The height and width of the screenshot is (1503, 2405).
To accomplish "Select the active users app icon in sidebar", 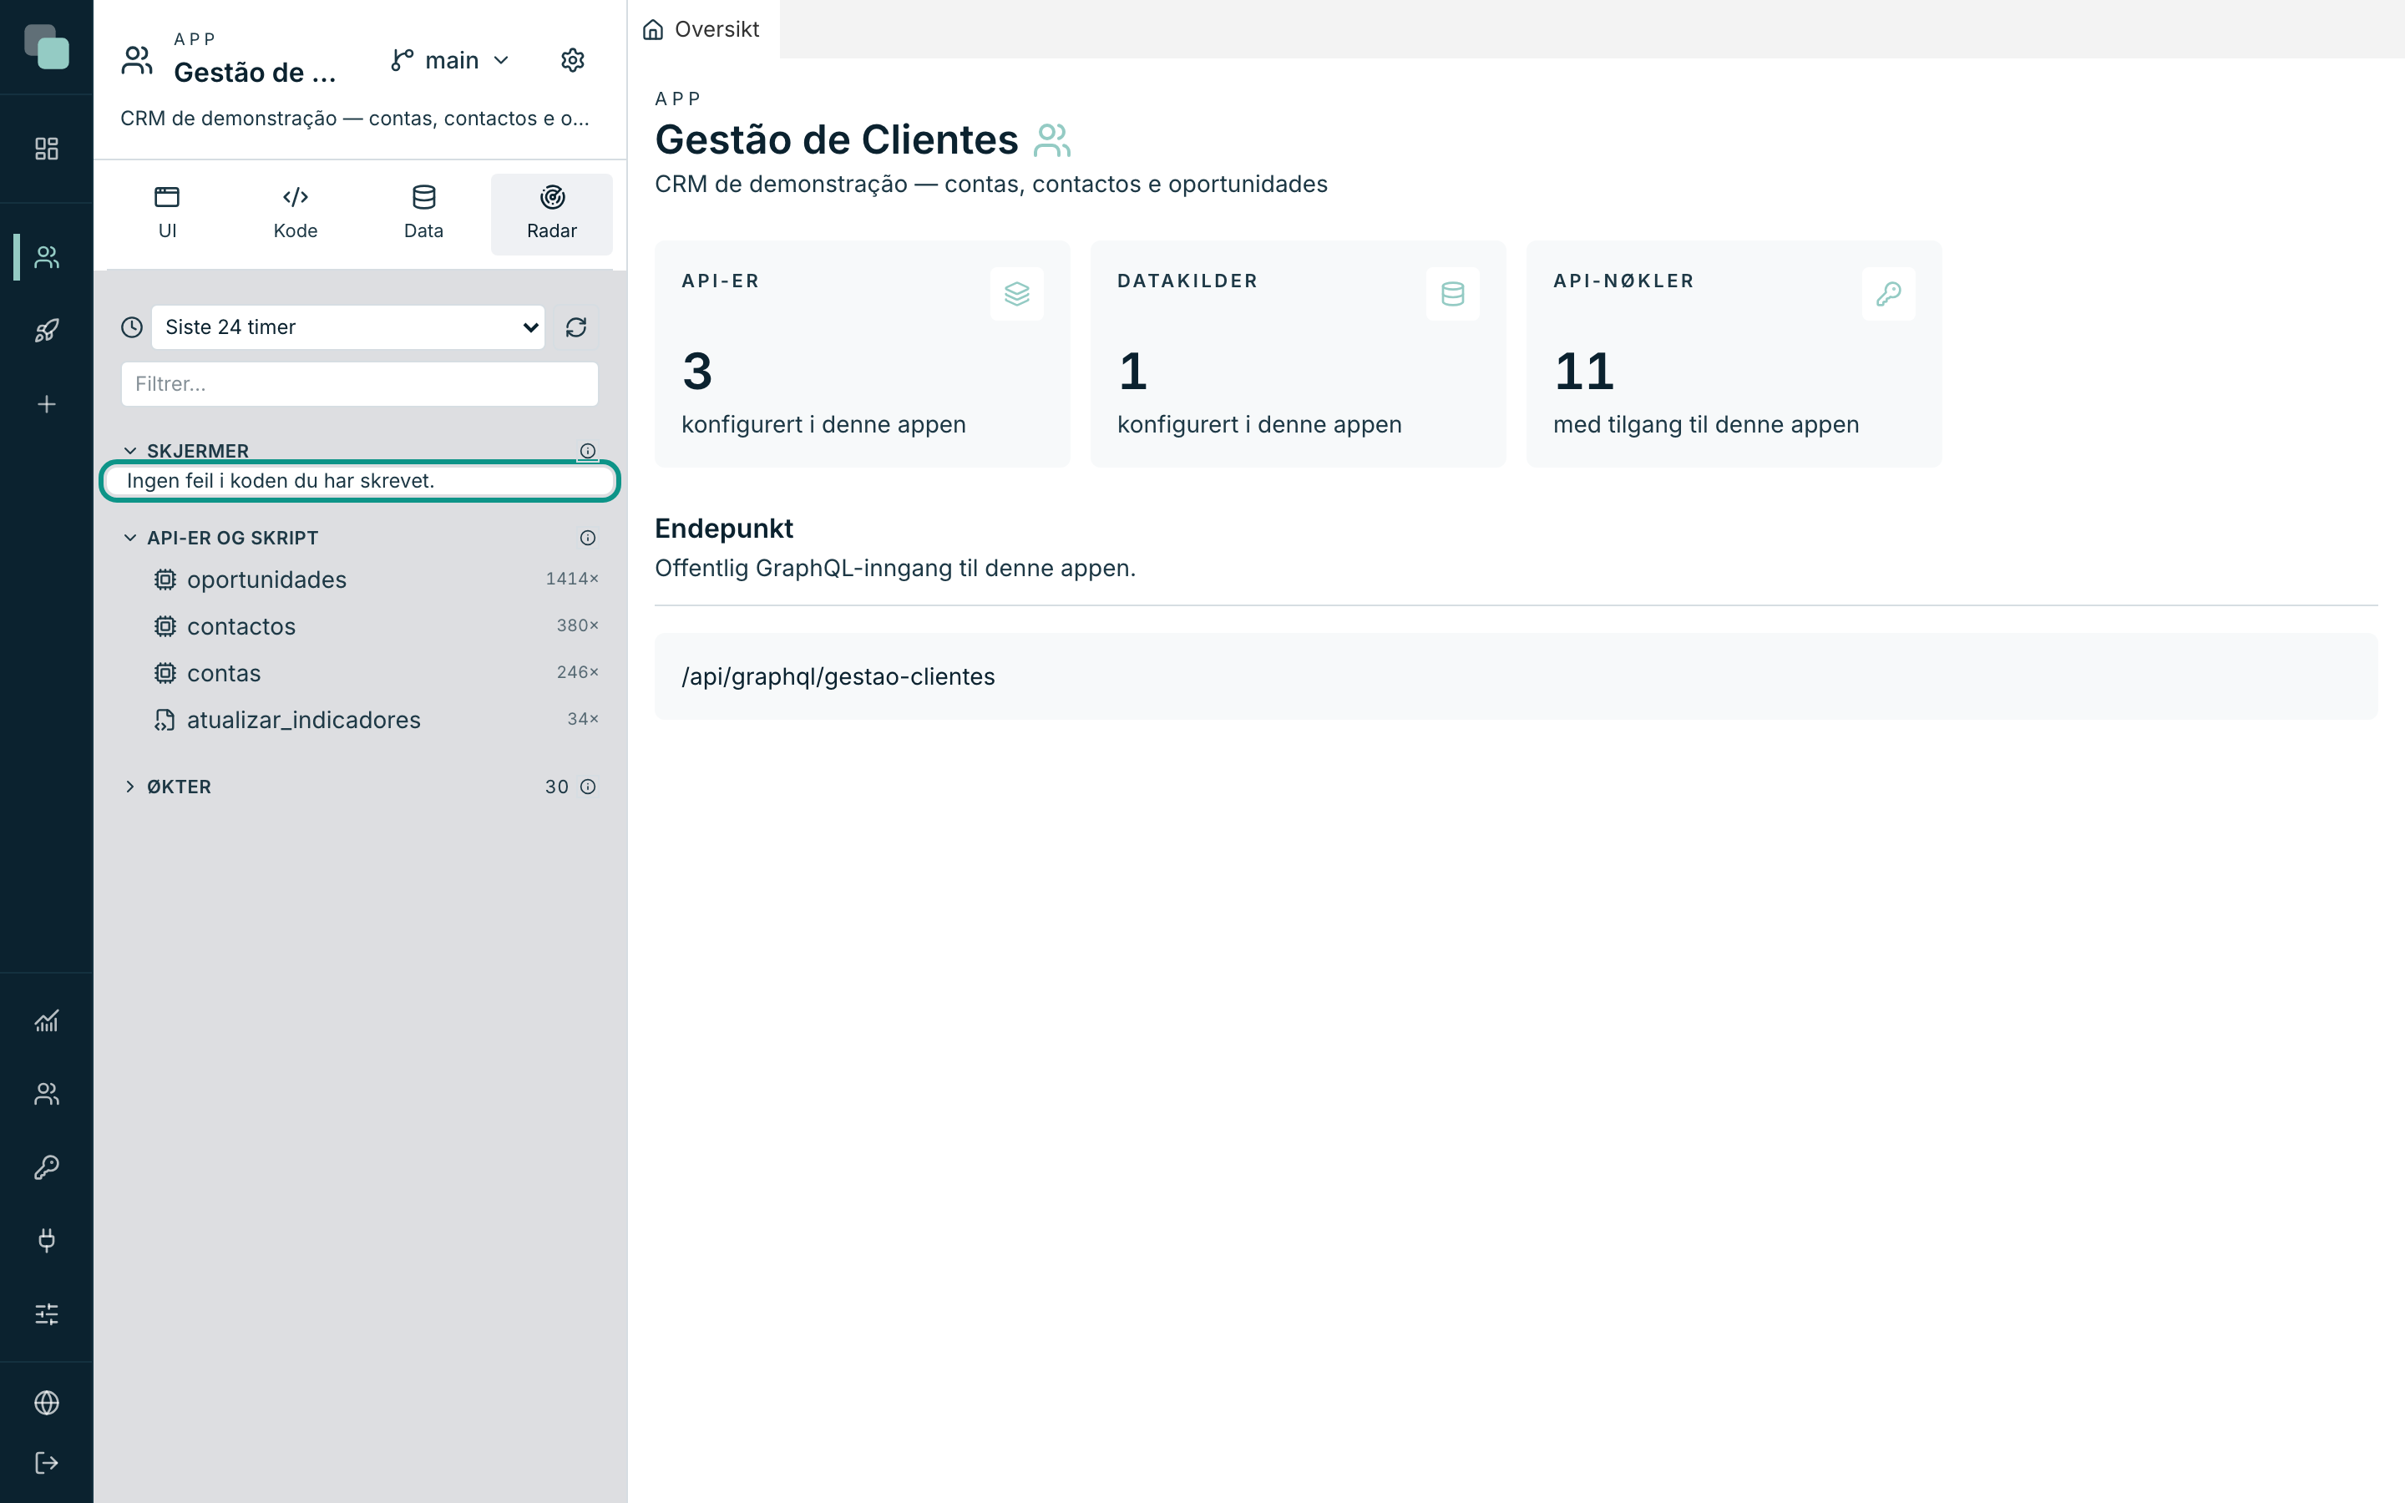I will [x=47, y=257].
